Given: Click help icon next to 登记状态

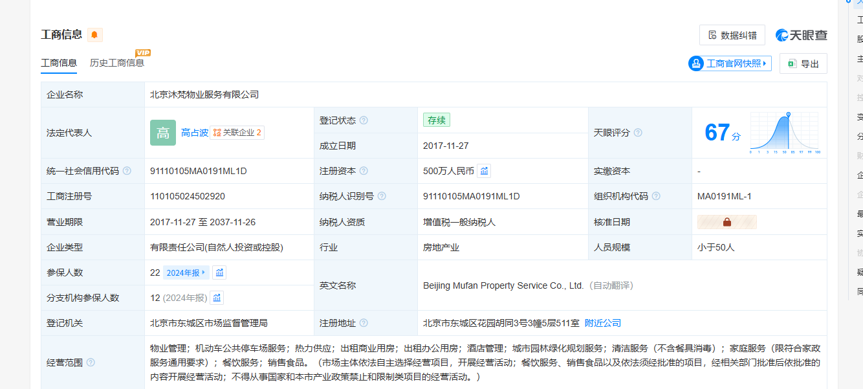Looking at the screenshot, I should pyautogui.click(x=364, y=120).
